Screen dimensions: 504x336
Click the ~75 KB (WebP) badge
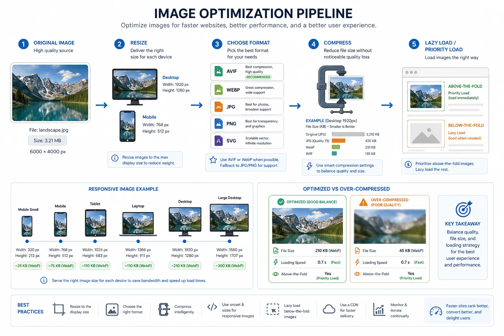point(61,266)
